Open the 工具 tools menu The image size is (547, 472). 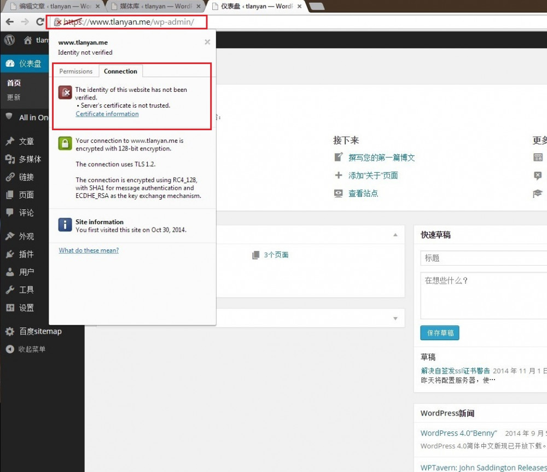click(26, 289)
